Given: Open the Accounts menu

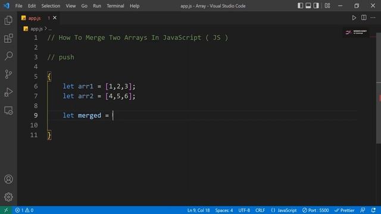Looking at the screenshot, I should click(8, 179).
